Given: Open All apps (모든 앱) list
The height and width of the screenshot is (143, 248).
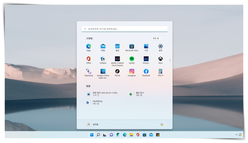Looking at the screenshot, I should tap(157, 38).
